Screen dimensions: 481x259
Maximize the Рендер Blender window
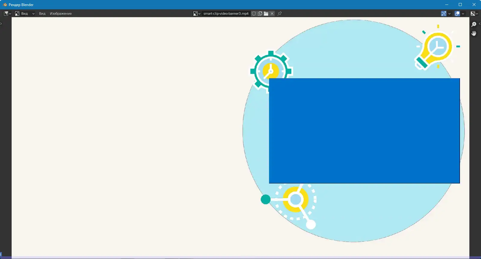click(460, 5)
